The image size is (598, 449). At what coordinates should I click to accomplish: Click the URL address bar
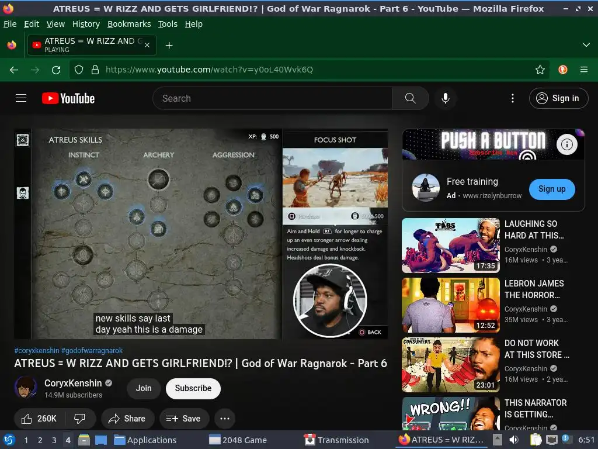click(309, 70)
